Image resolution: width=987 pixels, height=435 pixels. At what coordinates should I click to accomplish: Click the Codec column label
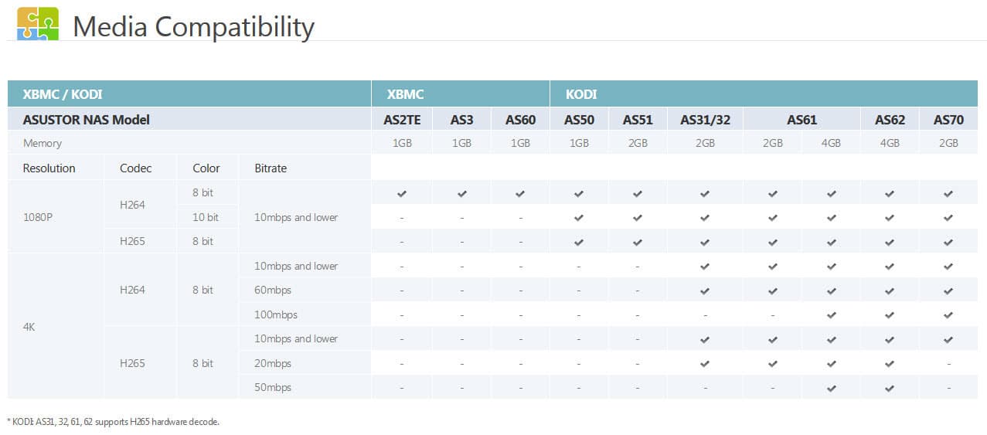(136, 168)
